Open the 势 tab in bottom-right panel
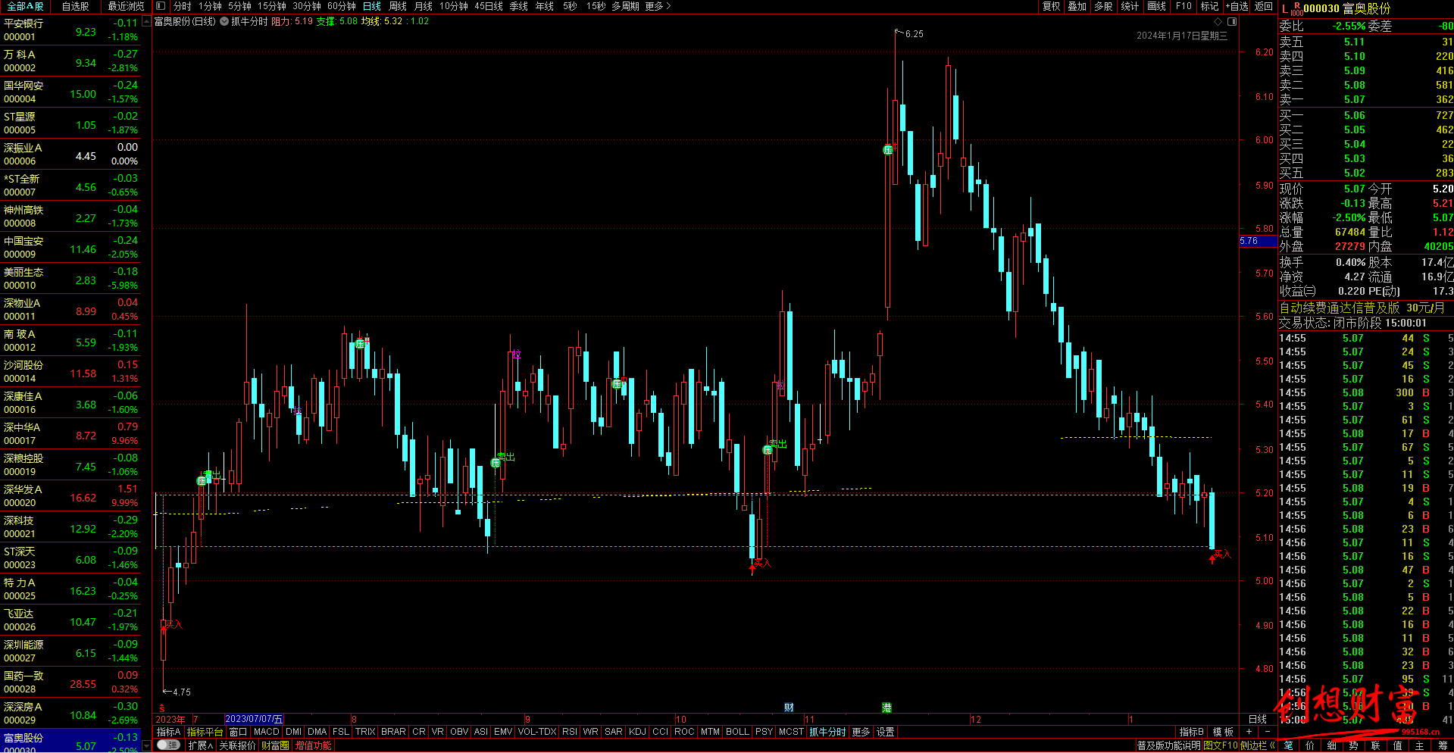The height and width of the screenshot is (753, 1454). click(x=1354, y=746)
